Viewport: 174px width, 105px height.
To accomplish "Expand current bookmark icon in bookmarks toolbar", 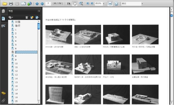I will tap(37, 17).
